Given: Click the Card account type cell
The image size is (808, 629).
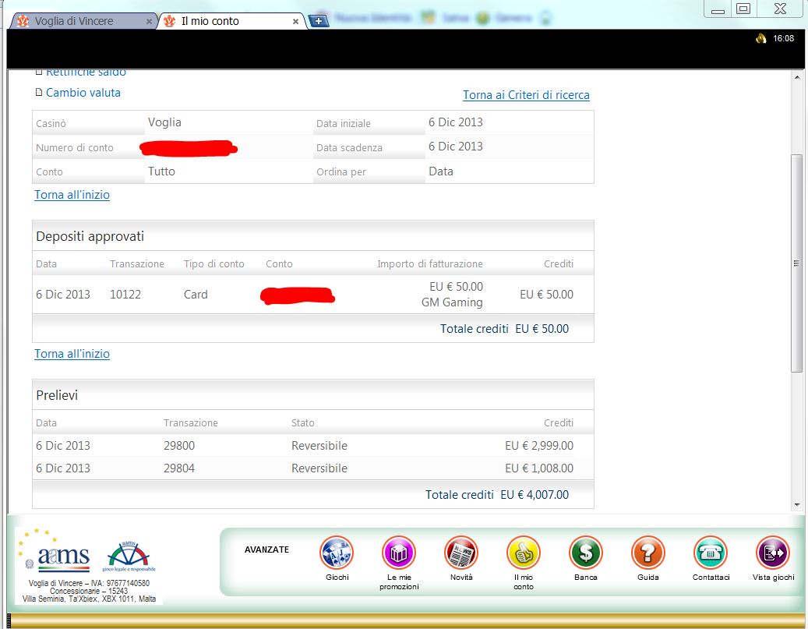Looking at the screenshot, I should (196, 295).
